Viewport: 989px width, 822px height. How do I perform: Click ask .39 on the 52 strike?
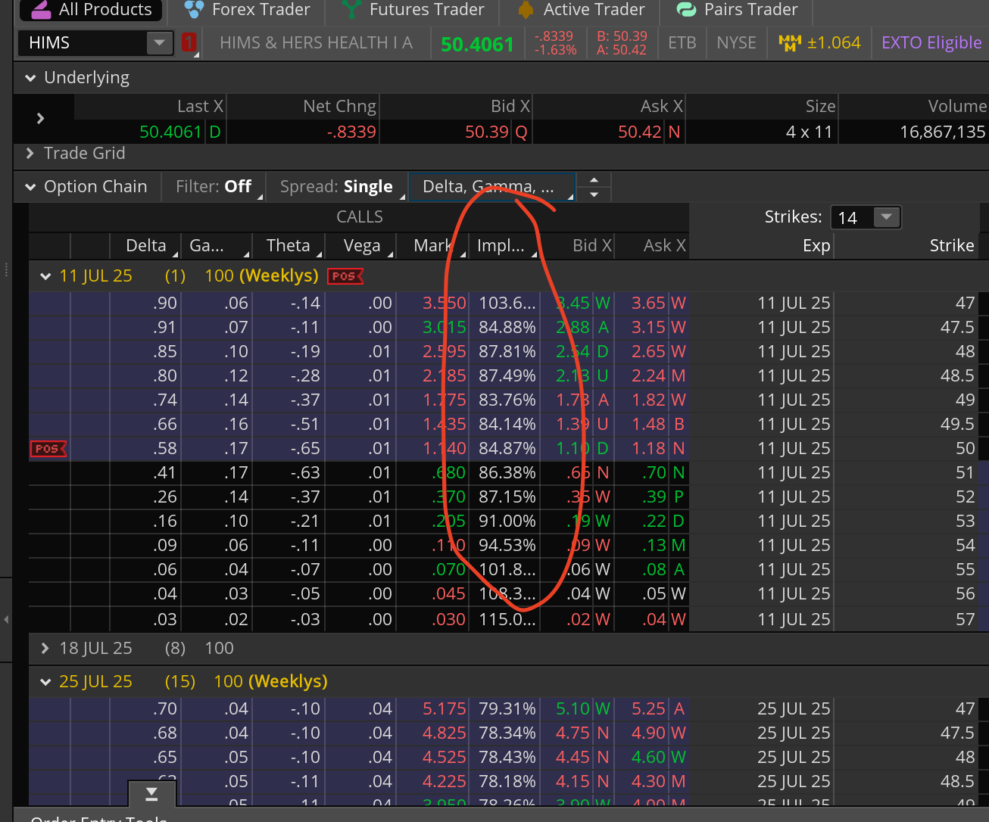pos(655,497)
